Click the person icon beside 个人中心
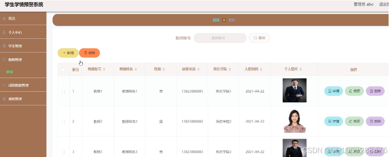Viewport: 389px width, 157px height. [4, 32]
